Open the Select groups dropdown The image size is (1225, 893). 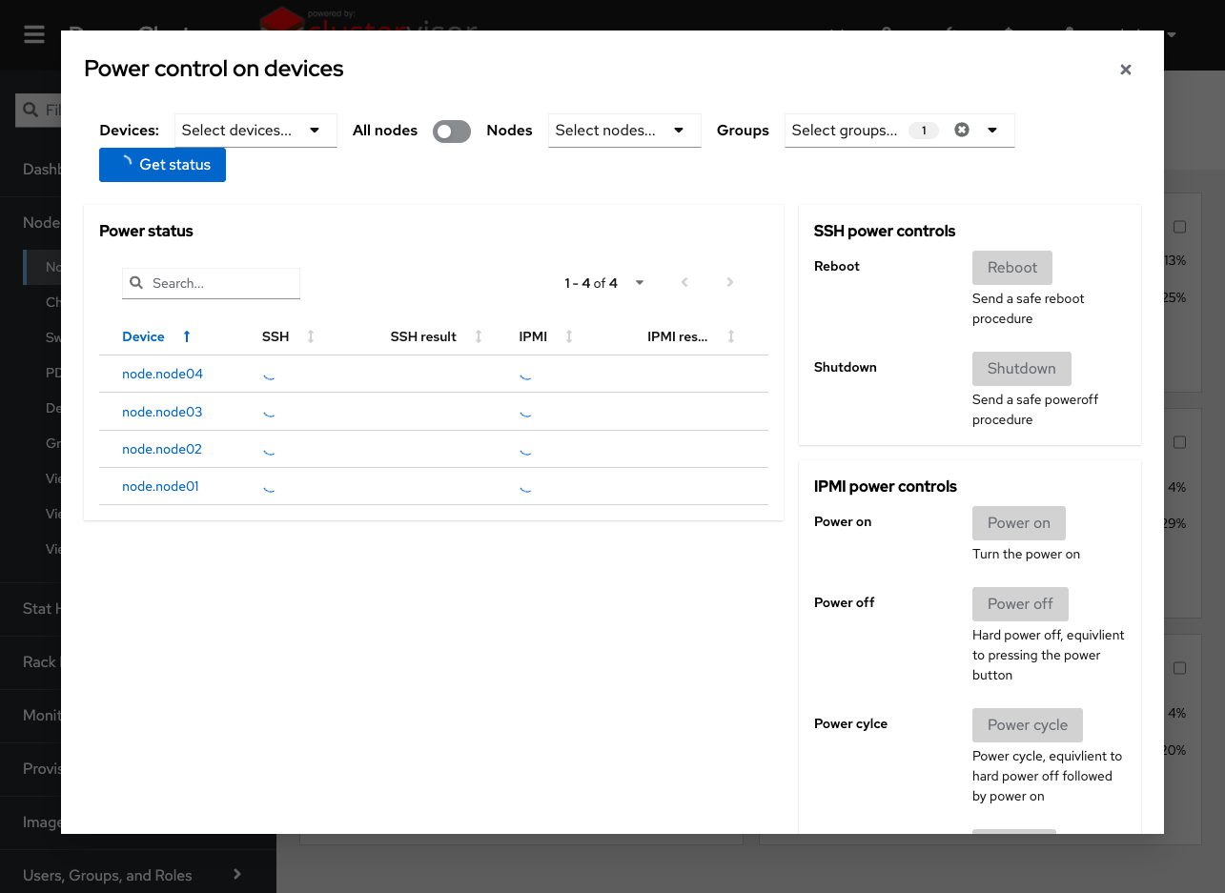(x=992, y=131)
